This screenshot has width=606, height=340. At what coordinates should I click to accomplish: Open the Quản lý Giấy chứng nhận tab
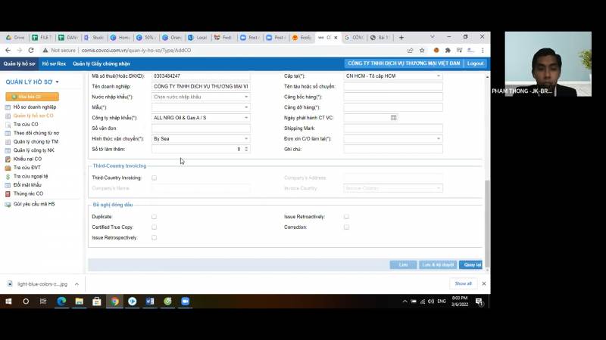point(102,63)
